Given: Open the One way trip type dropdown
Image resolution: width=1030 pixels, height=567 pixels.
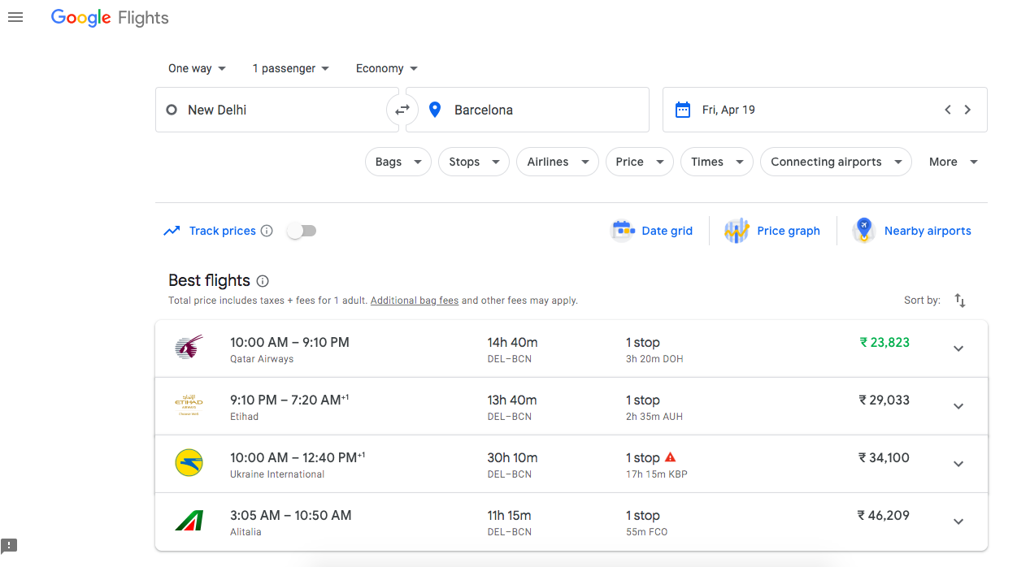Looking at the screenshot, I should (198, 68).
